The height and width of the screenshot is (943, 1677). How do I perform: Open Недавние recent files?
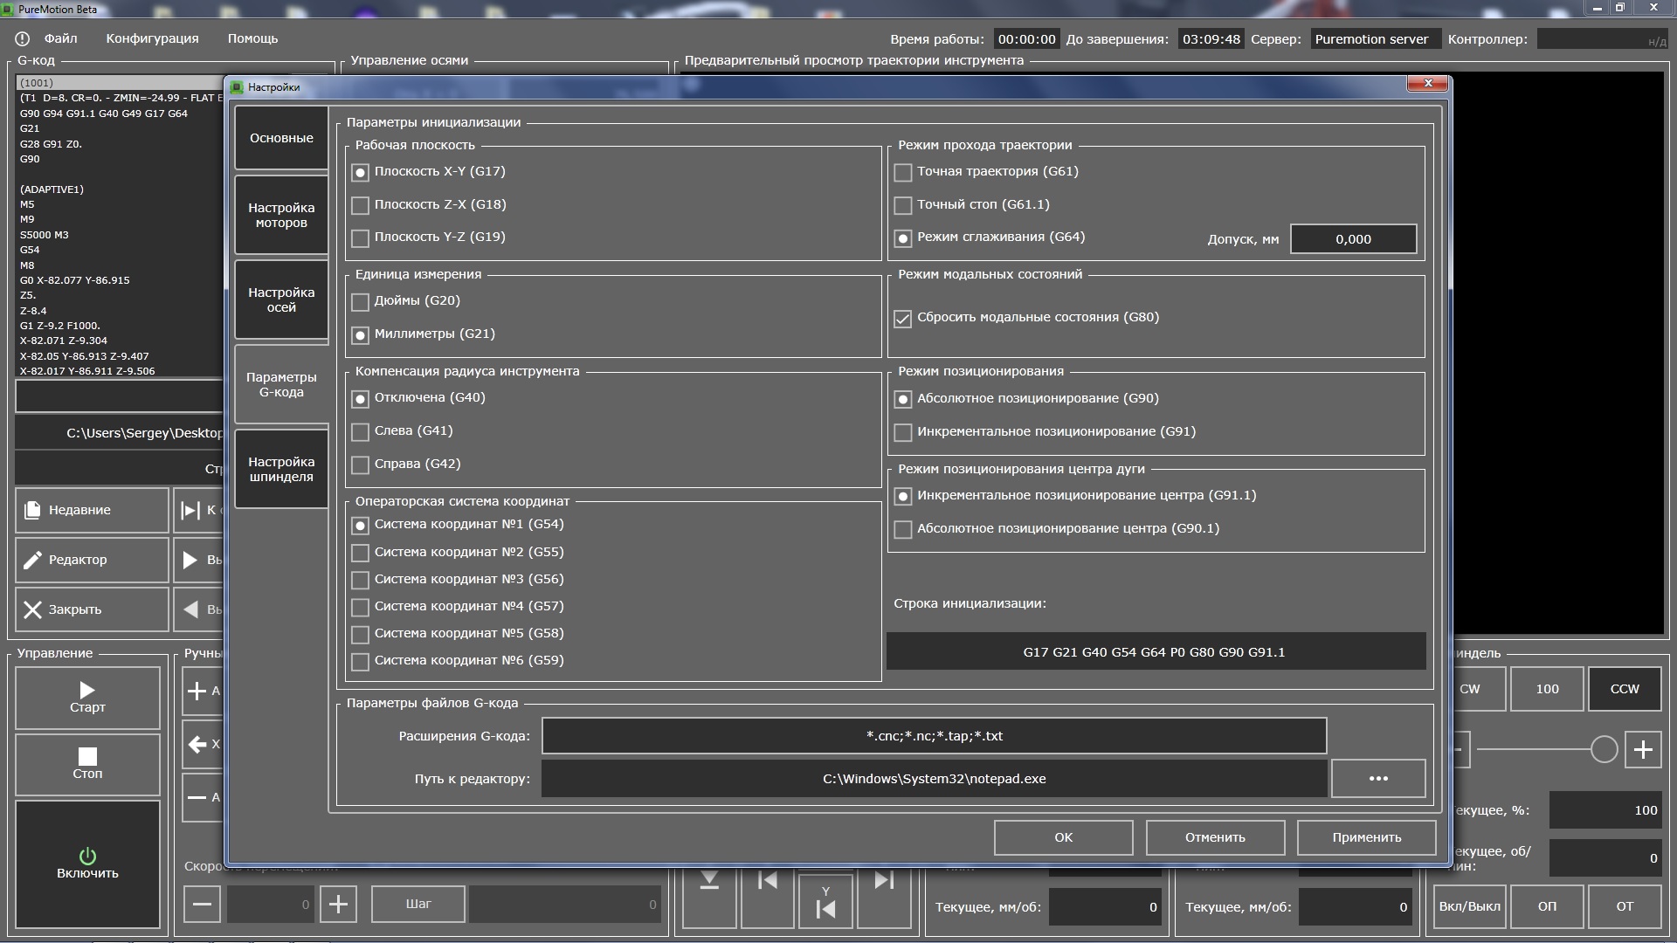coord(92,510)
